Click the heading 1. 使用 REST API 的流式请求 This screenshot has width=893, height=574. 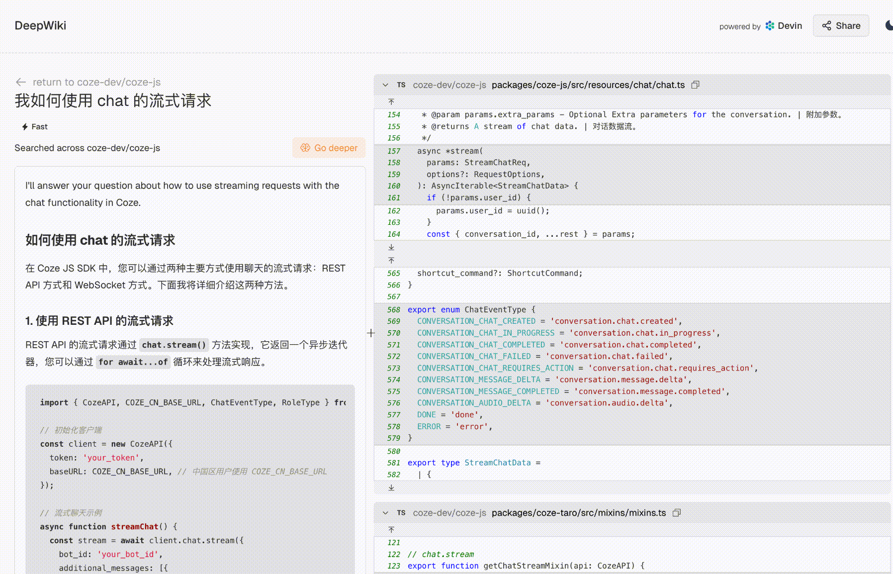99,321
